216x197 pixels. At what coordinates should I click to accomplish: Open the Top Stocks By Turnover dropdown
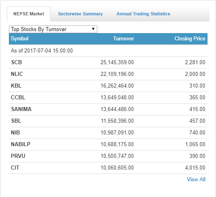(x=53, y=29)
